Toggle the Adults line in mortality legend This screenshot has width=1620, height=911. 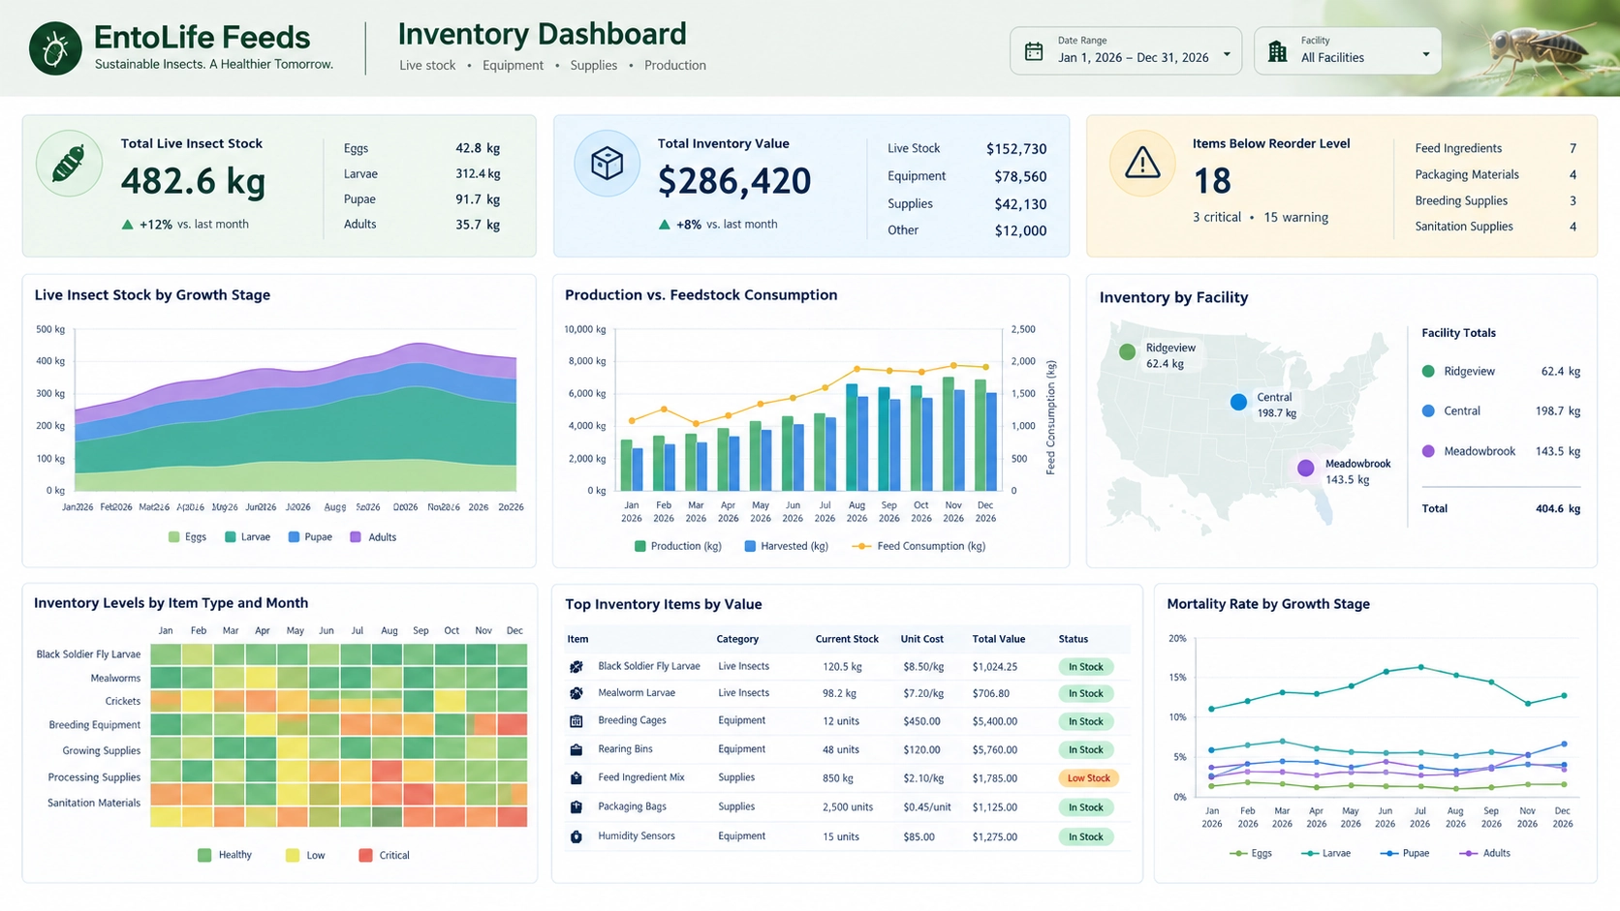pyautogui.click(x=1485, y=854)
